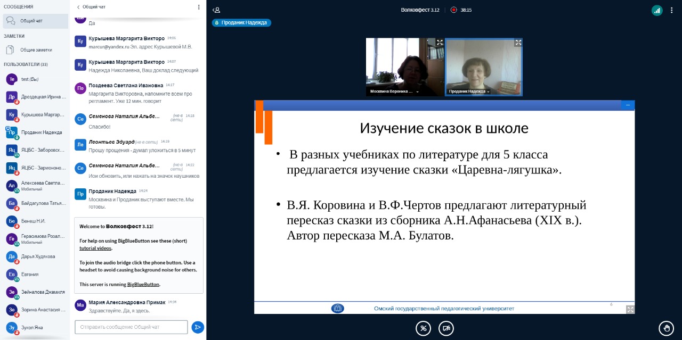Toggle the user list panel icon
682x340 pixels.
(x=216, y=10)
